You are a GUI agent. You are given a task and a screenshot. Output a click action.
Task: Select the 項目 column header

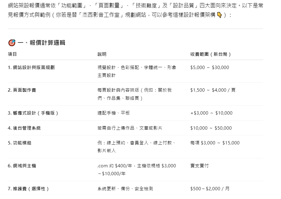[12, 54]
